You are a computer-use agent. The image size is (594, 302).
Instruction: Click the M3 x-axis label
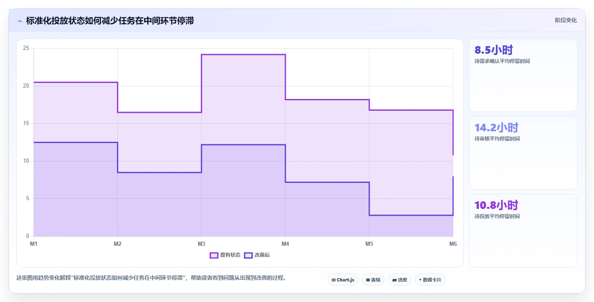(201, 244)
